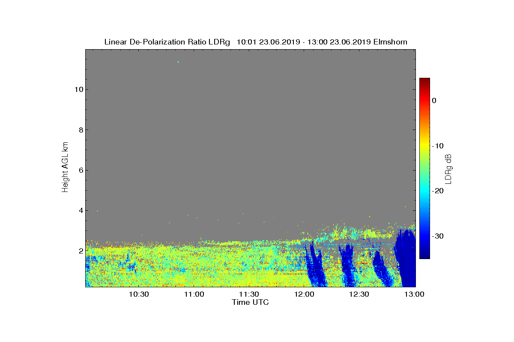
Task: Click the 'Time UTC' x-axis label
Action: pos(251,302)
